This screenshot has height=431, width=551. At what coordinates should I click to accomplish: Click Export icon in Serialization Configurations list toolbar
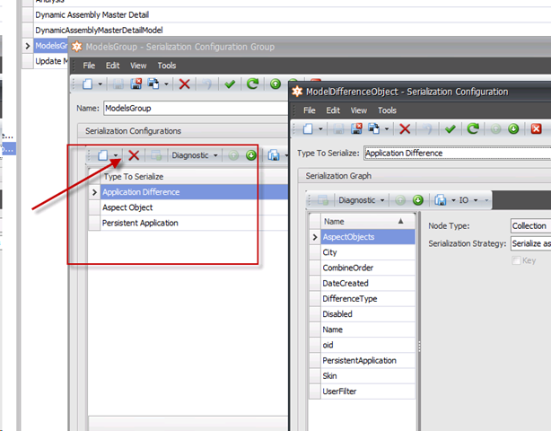(274, 155)
